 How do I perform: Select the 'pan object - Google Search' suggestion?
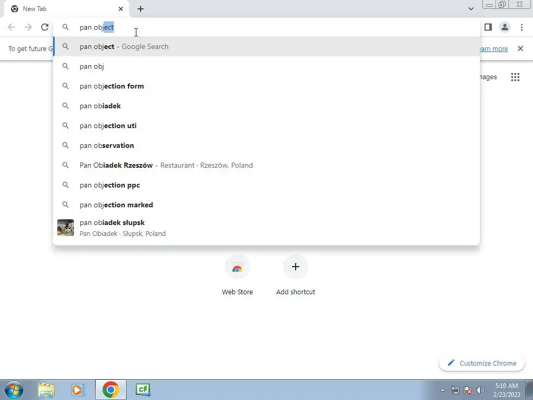tap(266, 46)
